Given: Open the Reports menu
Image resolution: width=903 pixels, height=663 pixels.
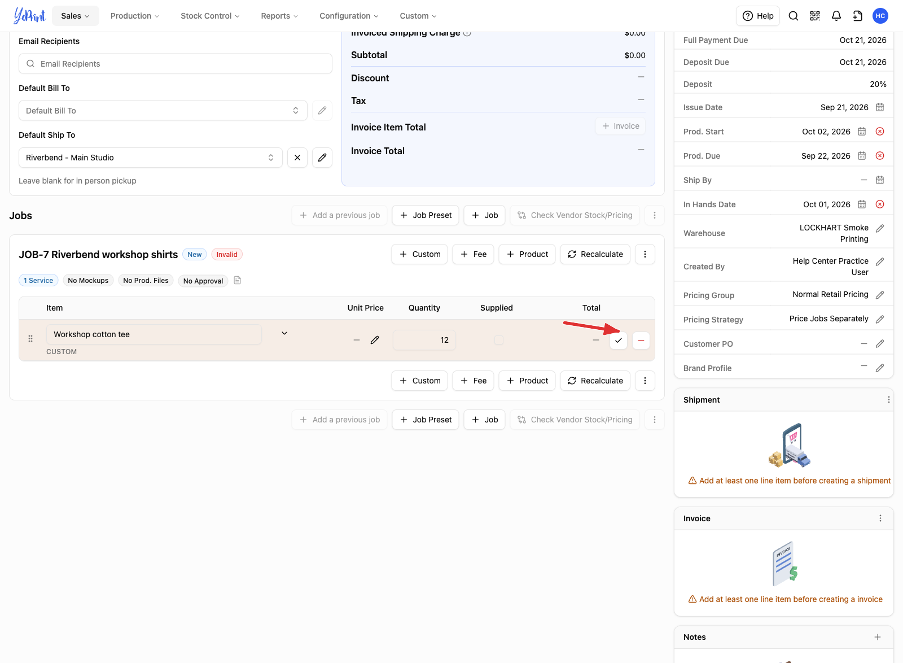Looking at the screenshot, I should coord(279,16).
